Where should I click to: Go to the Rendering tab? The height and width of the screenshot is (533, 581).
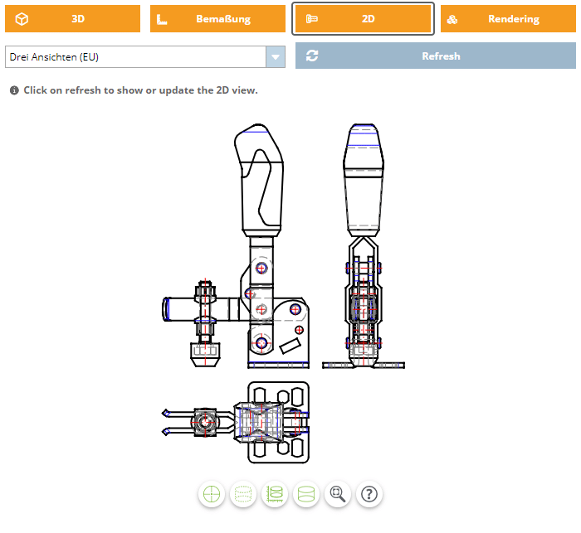[x=508, y=19]
